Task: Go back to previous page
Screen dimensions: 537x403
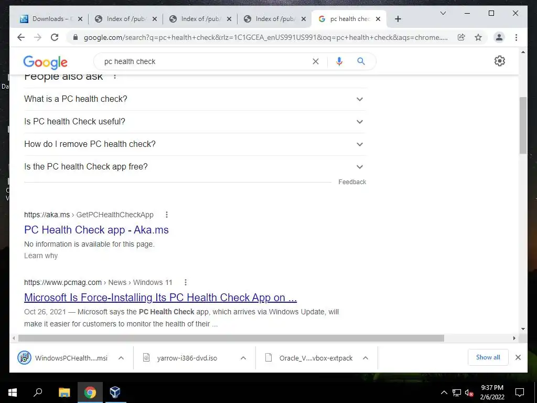Action: [21, 37]
